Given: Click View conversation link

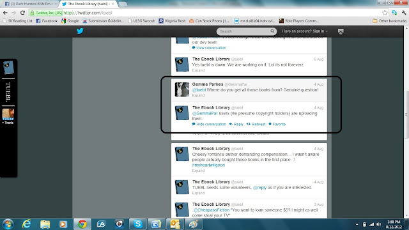Looking at the screenshot, I should 209,48.
